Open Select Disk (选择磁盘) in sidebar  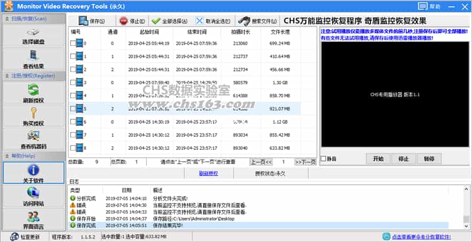point(34,36)
